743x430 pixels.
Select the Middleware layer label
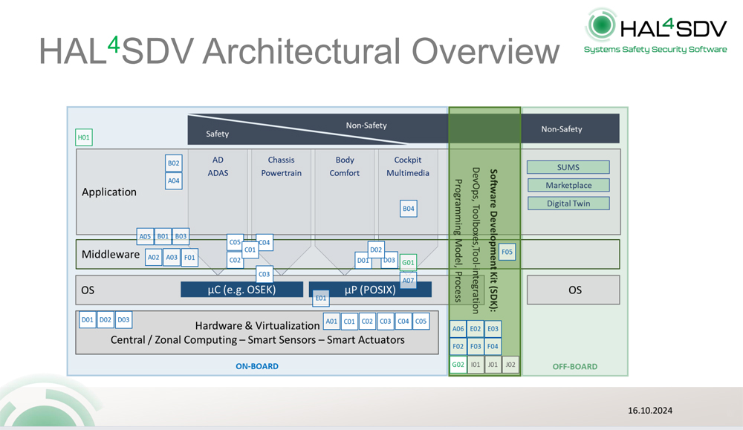pyautogui.click(x=111, y=254)
